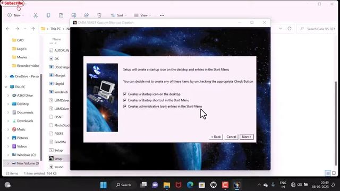Click the Share icon in File Explorer toolbar
The height and width of the screenshot is (191, 340).
pyautogui.click(x=87, y=15)
